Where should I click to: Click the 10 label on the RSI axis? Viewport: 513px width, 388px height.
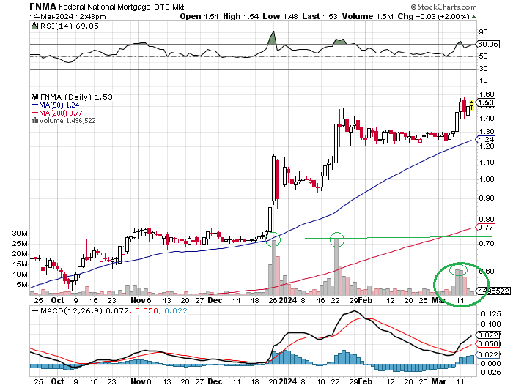[x=483, y=81]
